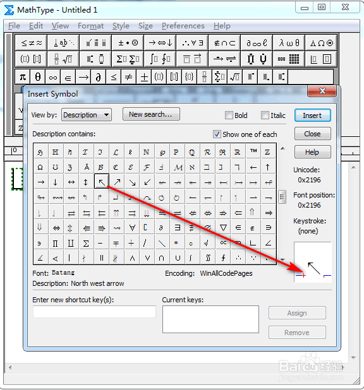Screen dimensions: 364x390
Task: Open the Size menu
Action: click(x=145, y=26)
